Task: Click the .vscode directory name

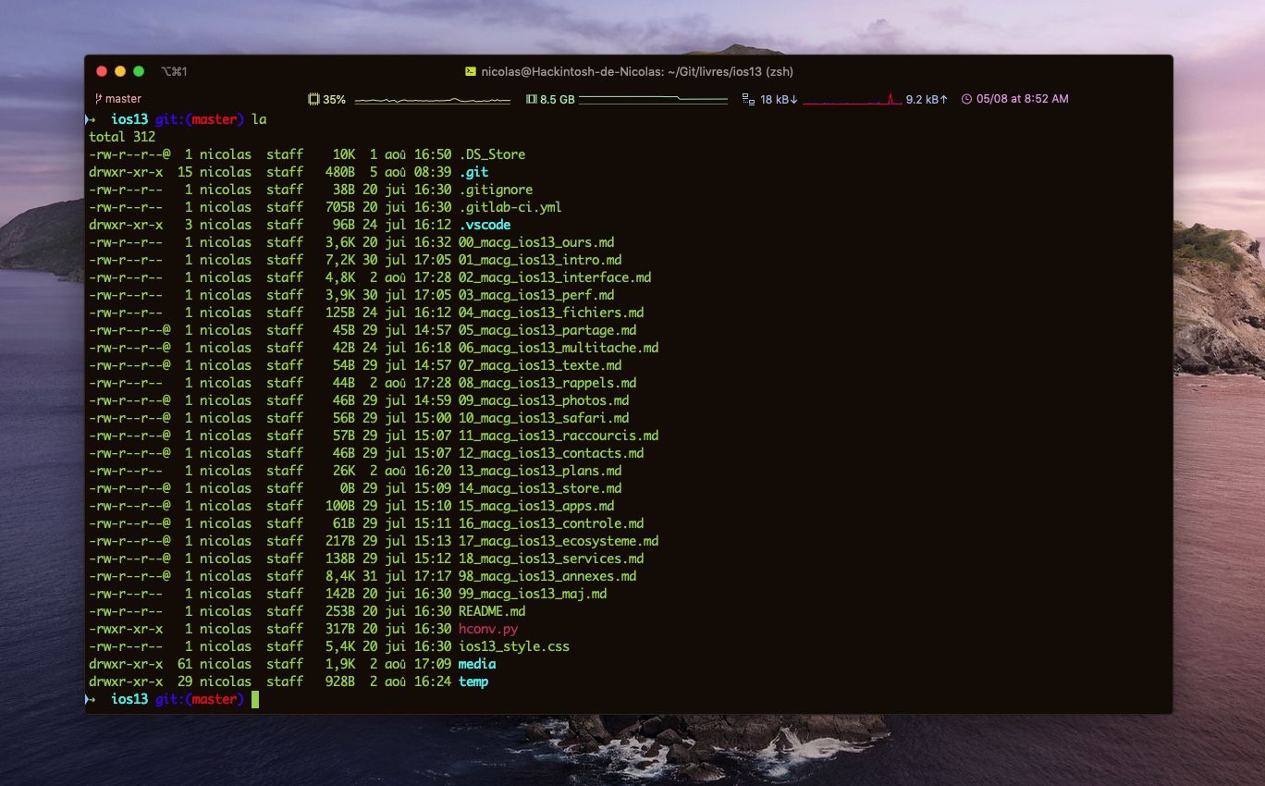Action: (x=485, y=225)
